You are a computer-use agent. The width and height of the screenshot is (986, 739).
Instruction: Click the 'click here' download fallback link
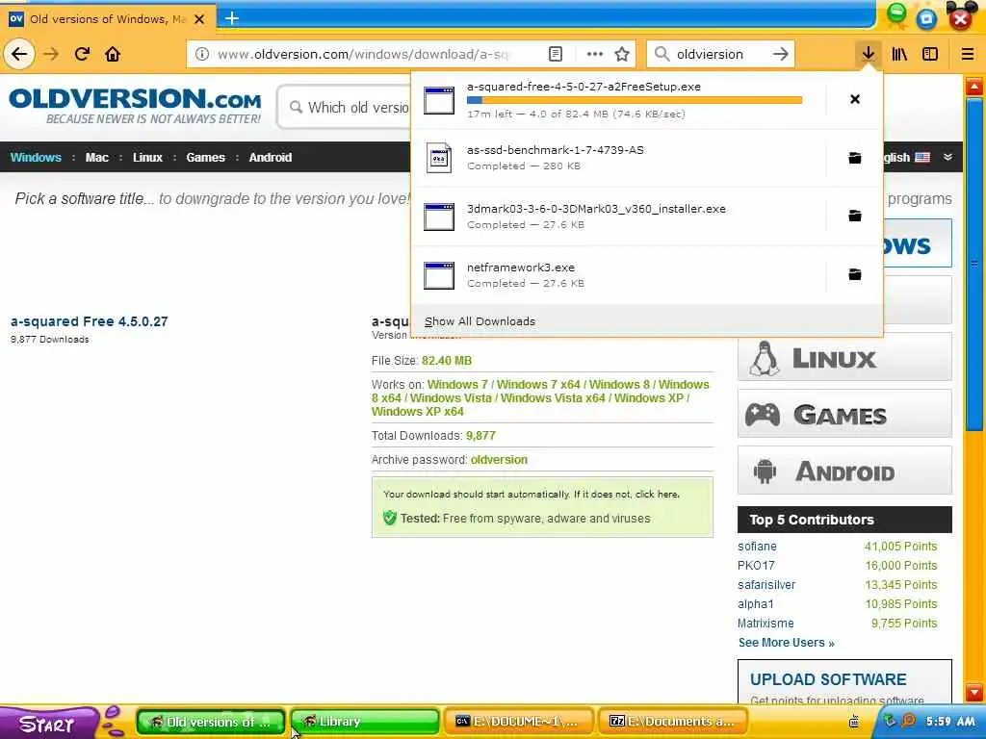657,495
